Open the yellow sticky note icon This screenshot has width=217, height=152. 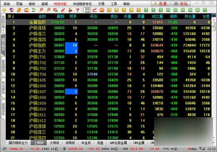click(19, 10)
